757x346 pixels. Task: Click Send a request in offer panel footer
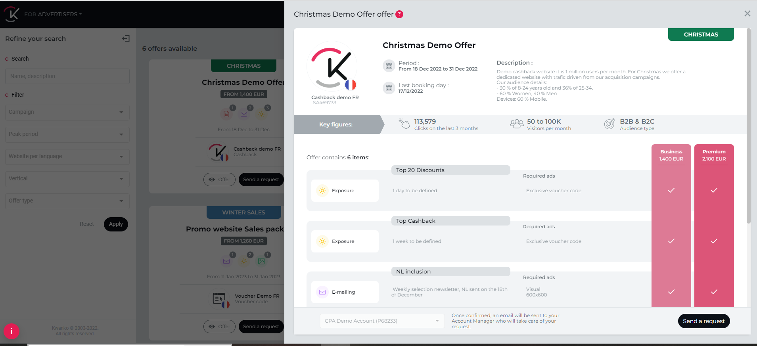click(703, 321)
